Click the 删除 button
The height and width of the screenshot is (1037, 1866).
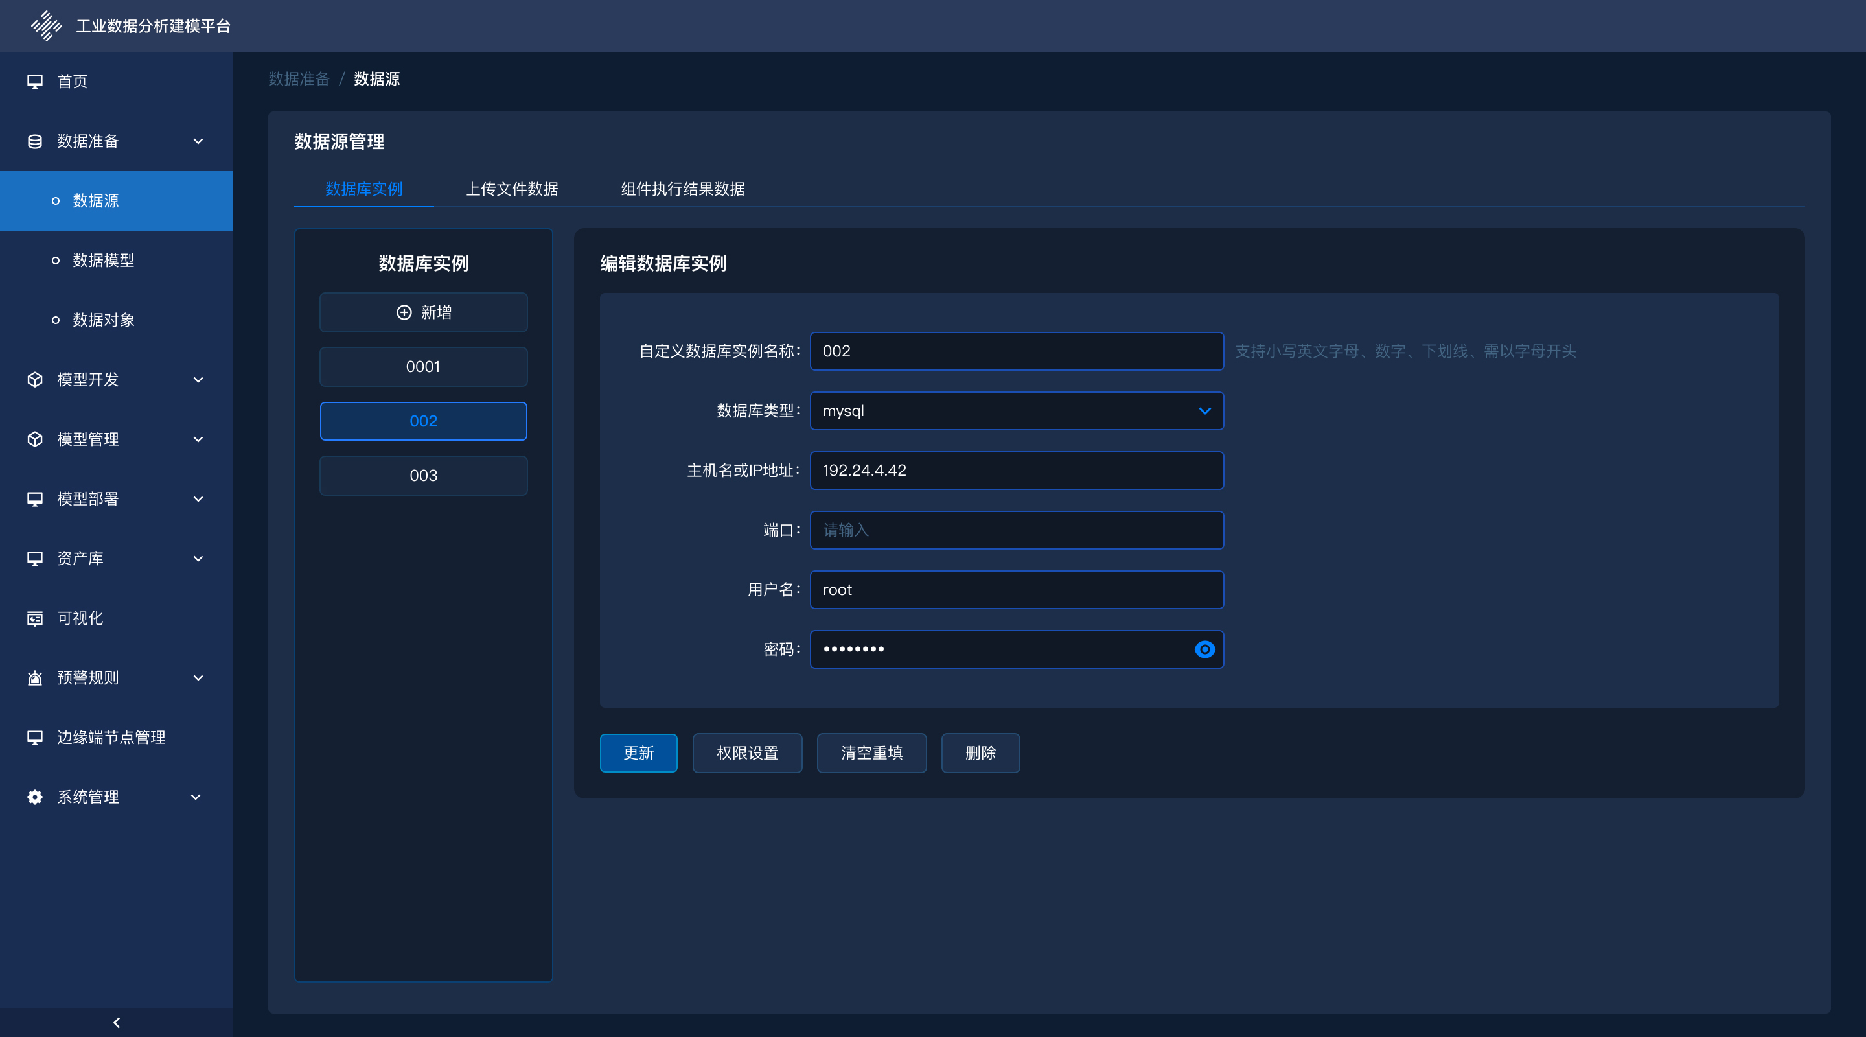[x=980, y=753]
